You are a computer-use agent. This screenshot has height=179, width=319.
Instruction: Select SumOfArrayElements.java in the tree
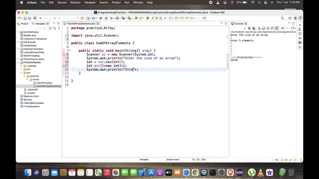click(49, 86)
